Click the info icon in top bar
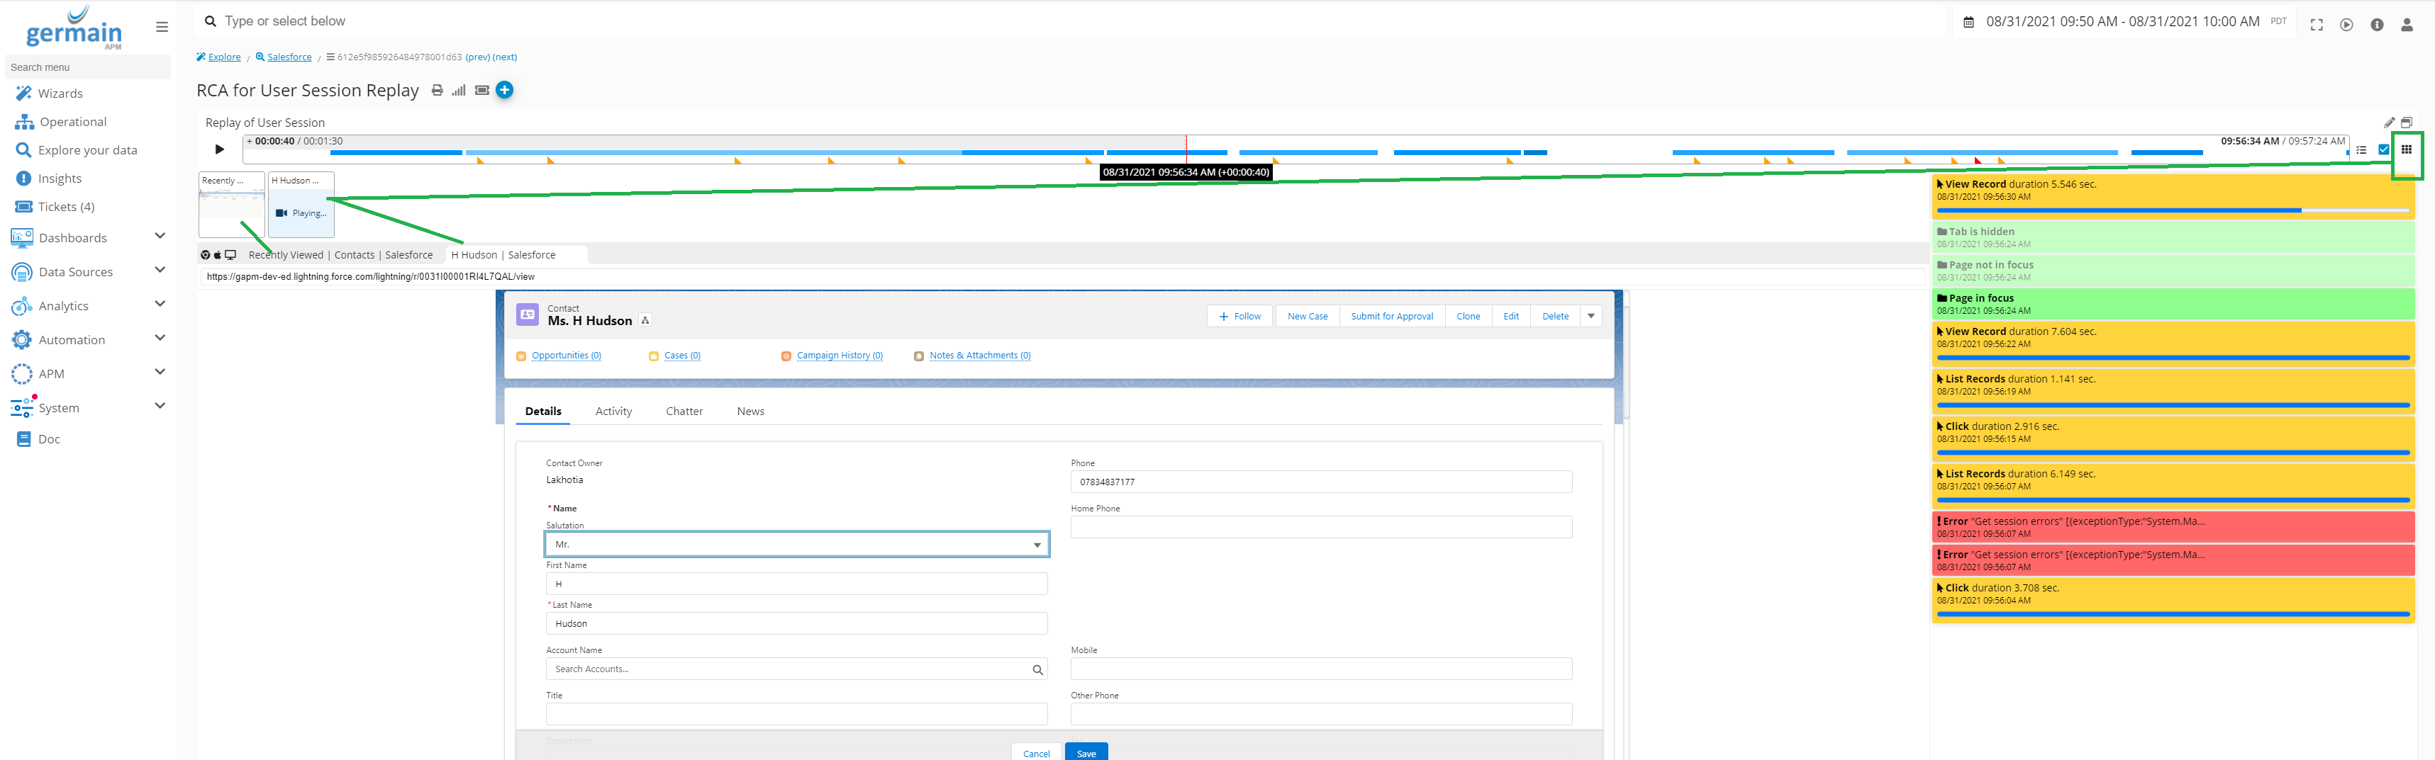This screenshot has width=2435, height=760. pos(2376,25)
